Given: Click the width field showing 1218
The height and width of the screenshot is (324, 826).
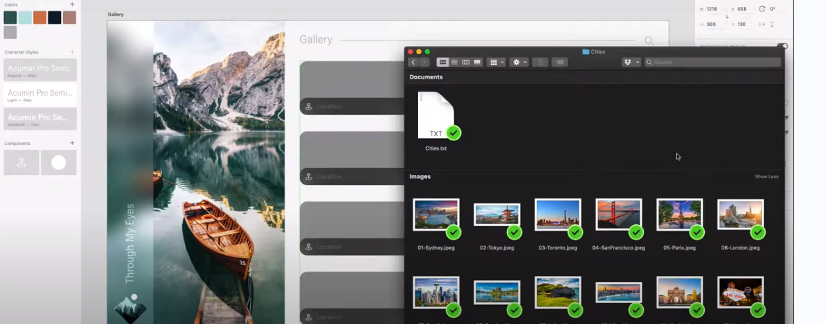Looking at the screenshot, I should click(x=714, y=9).
